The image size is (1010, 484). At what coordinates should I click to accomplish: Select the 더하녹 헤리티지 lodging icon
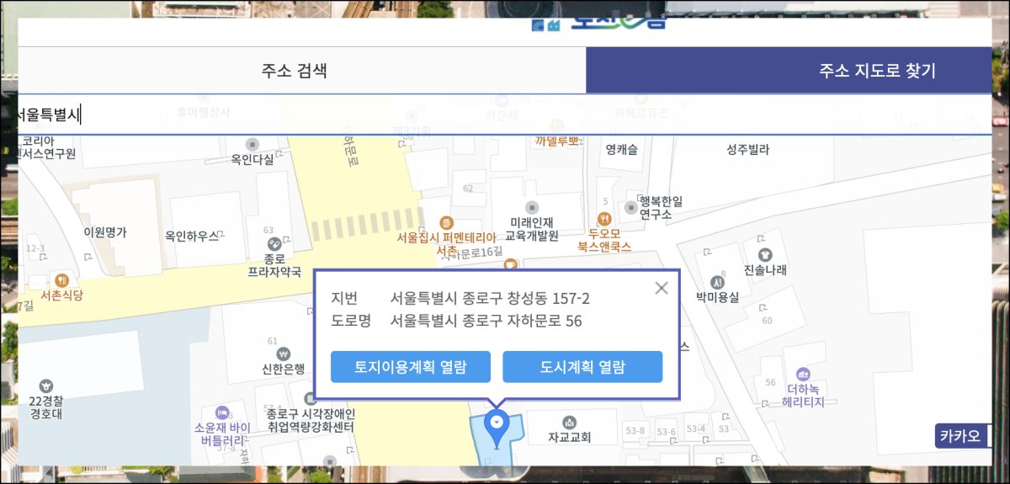[803, 374]
